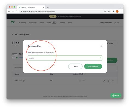Close the Rename file dialog with X

101,46
